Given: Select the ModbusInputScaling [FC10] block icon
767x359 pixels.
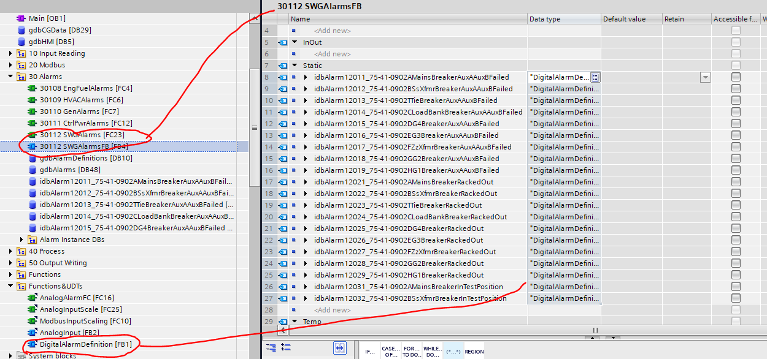Looking at the screenshot, I should tap(33, 321).
